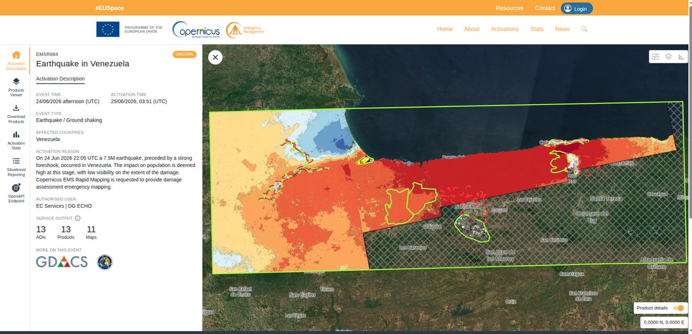Viewport: 692px width, 334px height.
Task: Click the San Juan de los Morros map label
Action: [x=500, y=255]
